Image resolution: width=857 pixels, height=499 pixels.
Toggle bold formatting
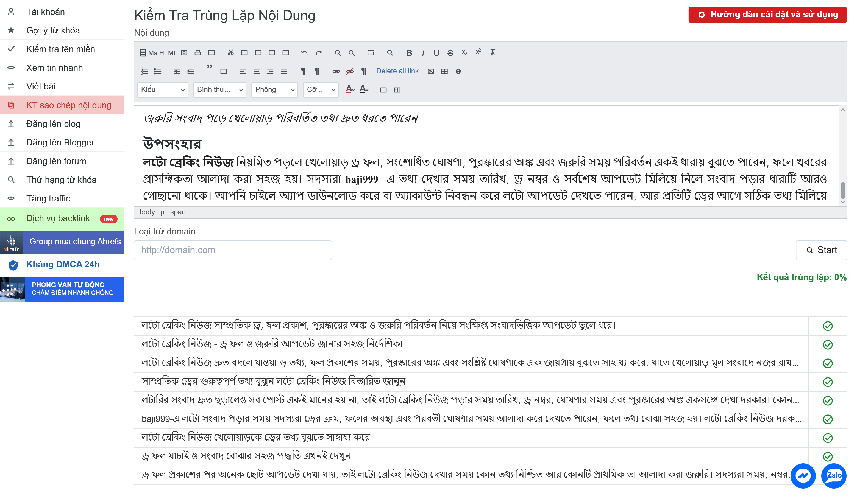click(409, 53)
